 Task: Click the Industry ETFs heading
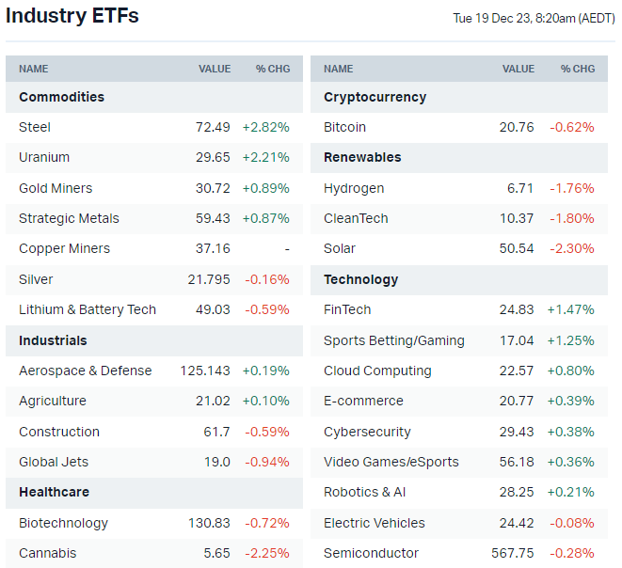point(72,16)
